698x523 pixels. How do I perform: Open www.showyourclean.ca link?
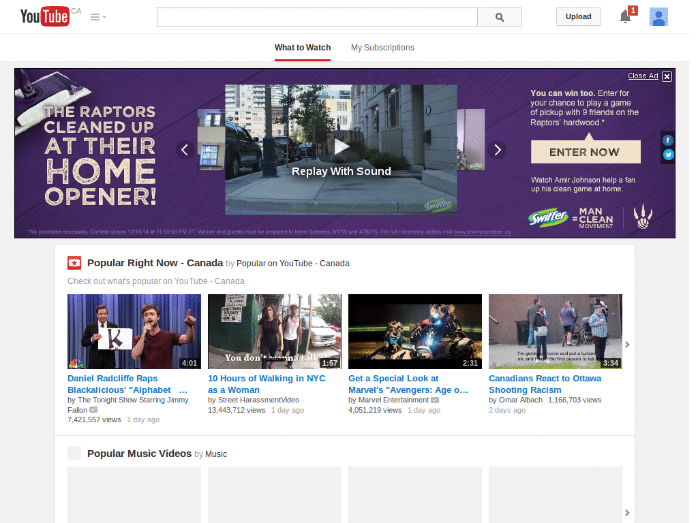[x=482, y=232]
